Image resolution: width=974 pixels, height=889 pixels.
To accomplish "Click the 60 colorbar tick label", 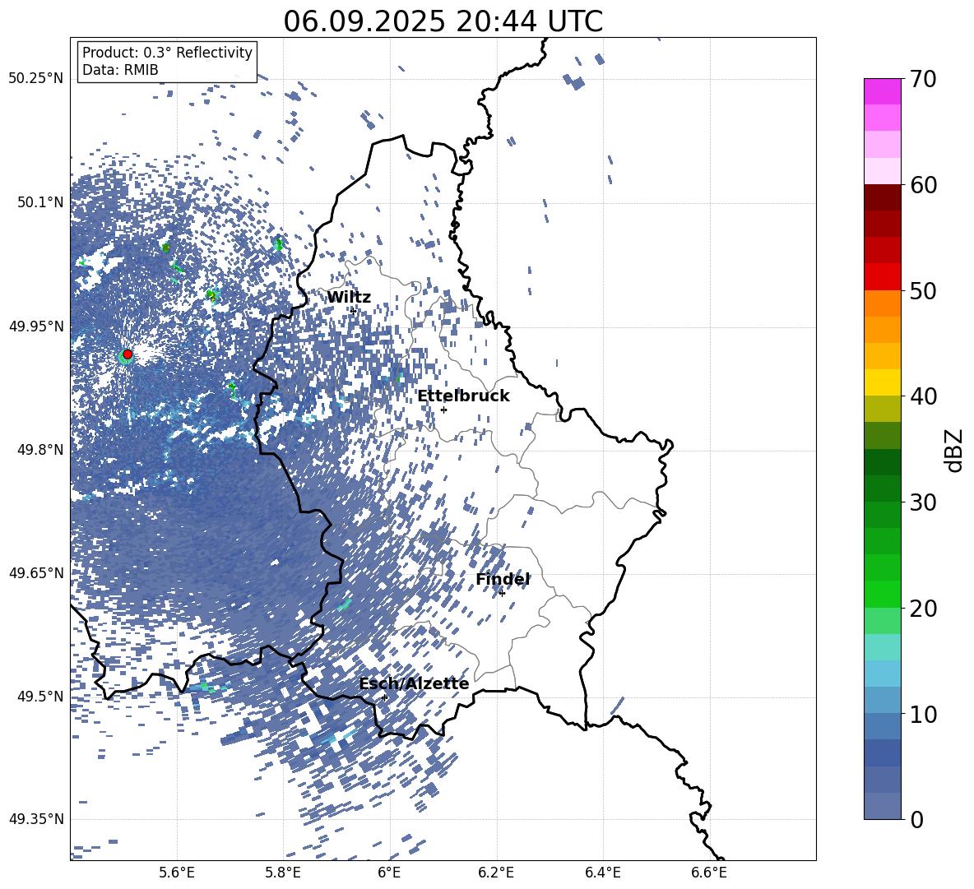I will point(923,185).
